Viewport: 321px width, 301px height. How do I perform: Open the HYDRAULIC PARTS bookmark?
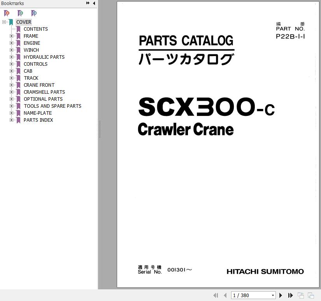tap(44, 57)
